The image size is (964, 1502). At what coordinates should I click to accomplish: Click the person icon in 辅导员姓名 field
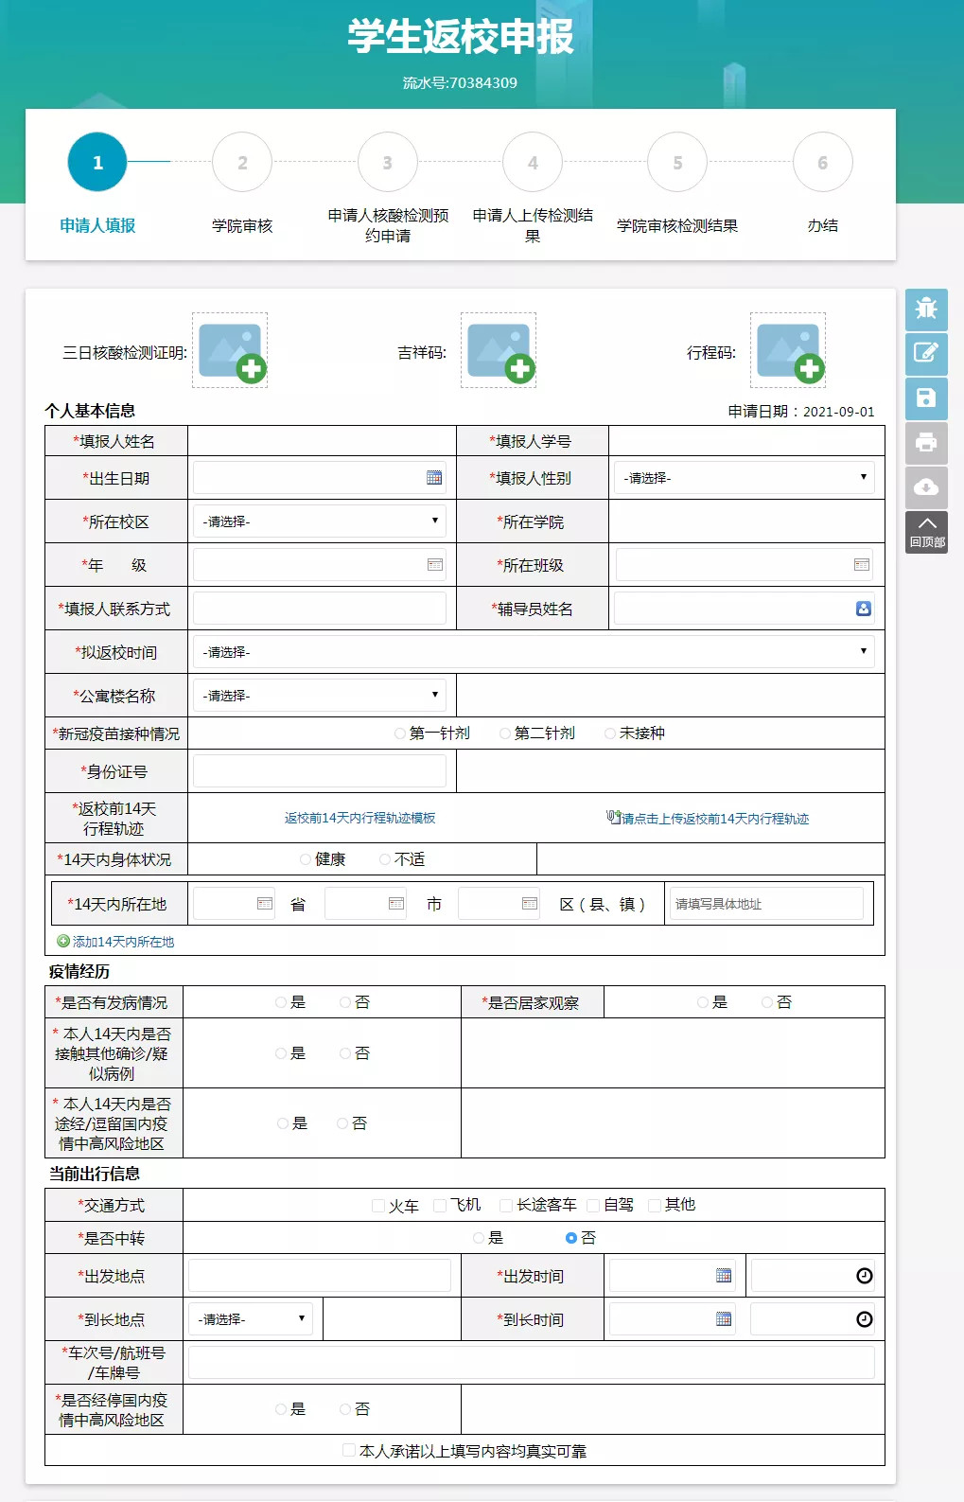click(x=863, y=609)
